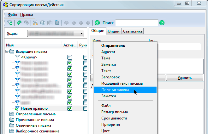This screenshot has height=134, width=208.
Task: Toggle manual checkbox for <Known> rule
Action: (85, 57)
